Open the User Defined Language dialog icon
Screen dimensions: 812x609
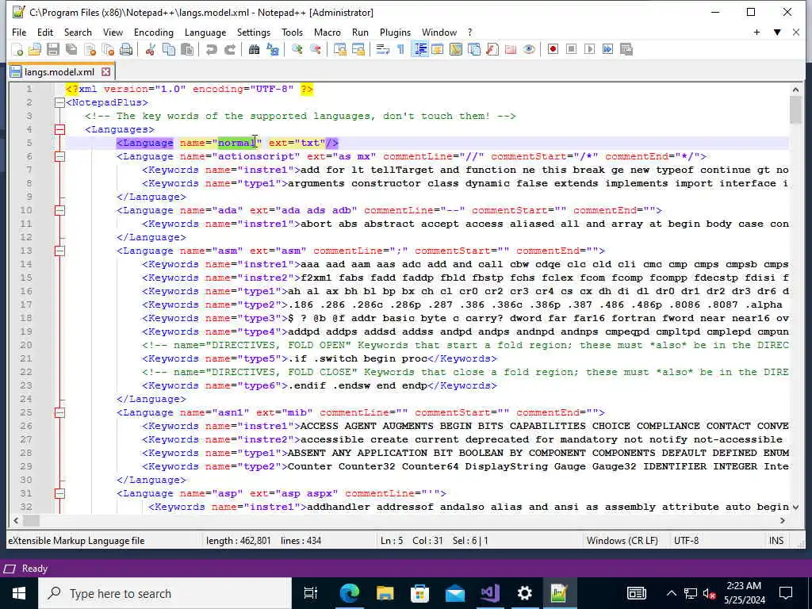pos(438,49)
